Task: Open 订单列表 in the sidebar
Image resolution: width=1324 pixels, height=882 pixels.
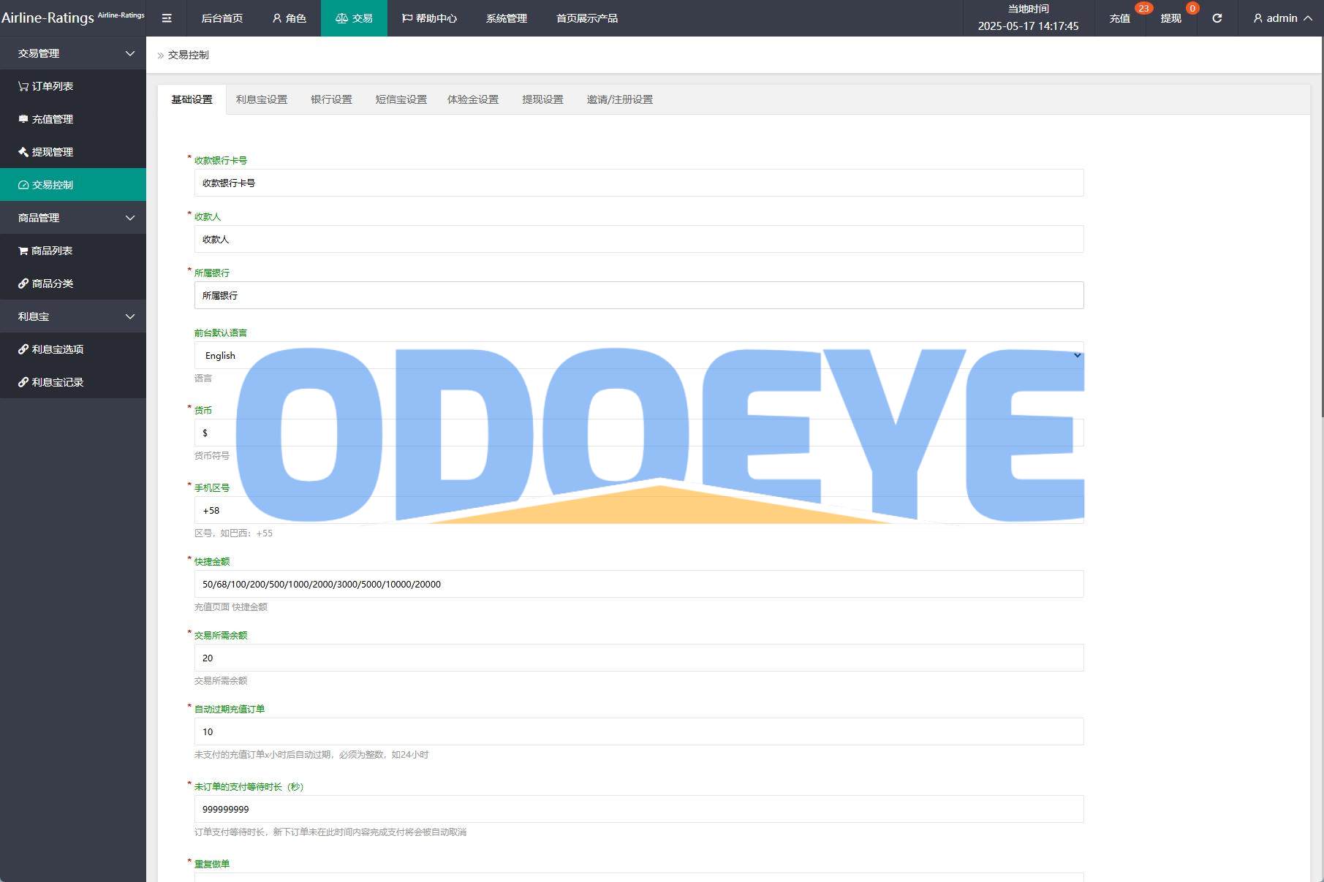Action: pyautogui.click(x=73, y=86)
